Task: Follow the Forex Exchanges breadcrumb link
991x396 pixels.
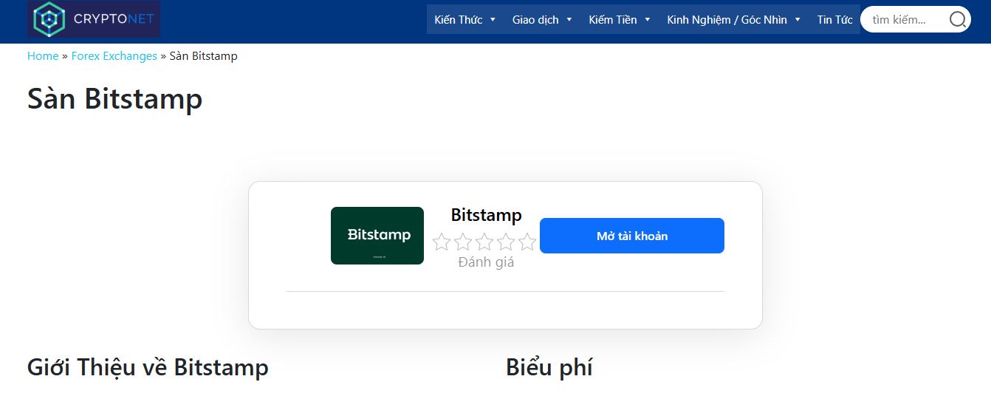Action: pyautogui.click(x=114, y=56)
